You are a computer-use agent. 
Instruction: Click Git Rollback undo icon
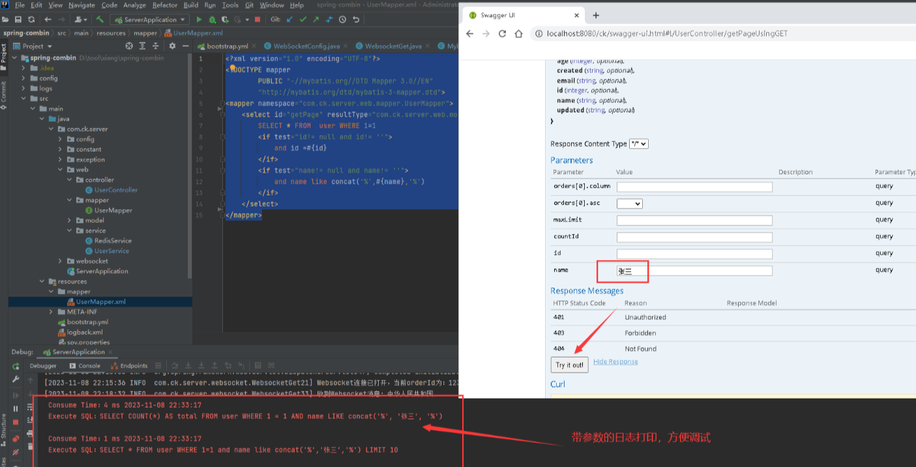356,20
